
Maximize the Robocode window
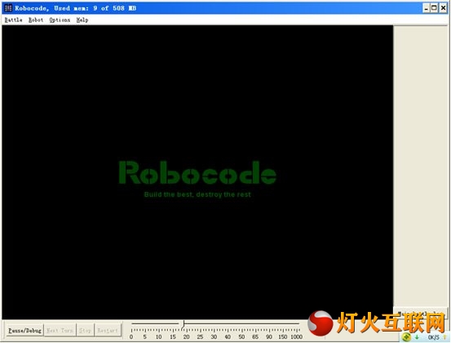(435, 8)
